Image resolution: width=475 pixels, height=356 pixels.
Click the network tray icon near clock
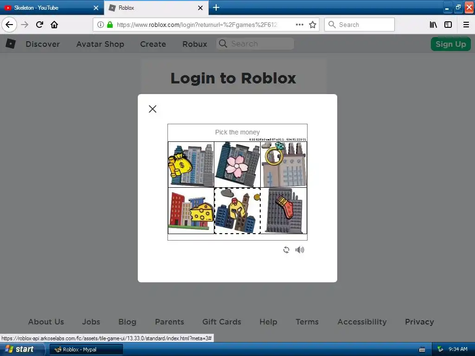440,350
